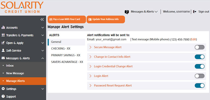Click Update Your Address Info button
This screenshot has width=210, height=100.
(x=106, y=19)
